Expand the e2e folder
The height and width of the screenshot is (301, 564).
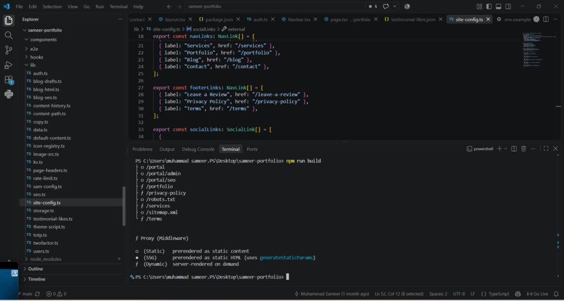26,49
